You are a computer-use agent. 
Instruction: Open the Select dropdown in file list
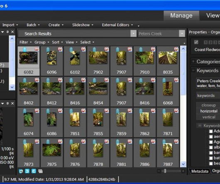pyautogui.click(x=87, y=42)
